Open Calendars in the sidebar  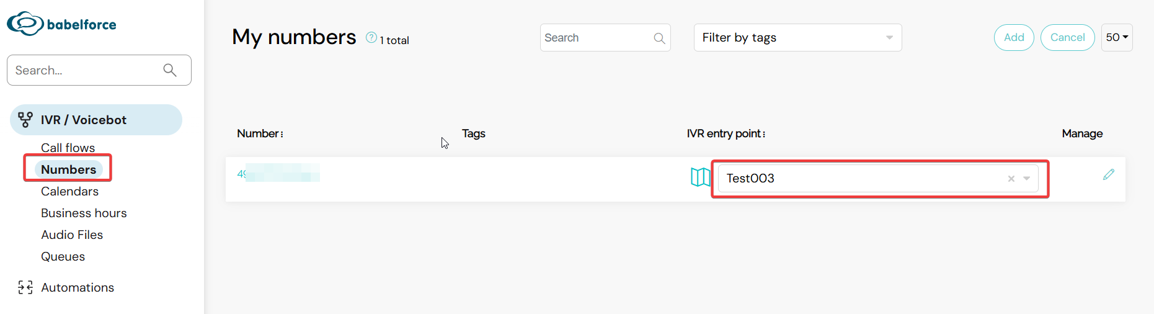(70, 191)
